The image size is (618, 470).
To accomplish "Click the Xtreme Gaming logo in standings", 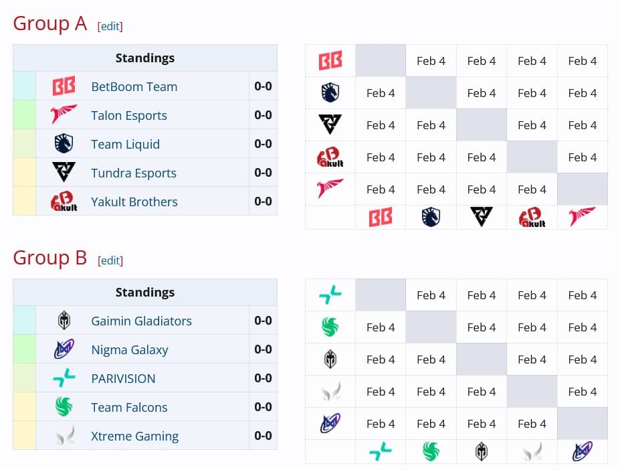I will (64, 436).
